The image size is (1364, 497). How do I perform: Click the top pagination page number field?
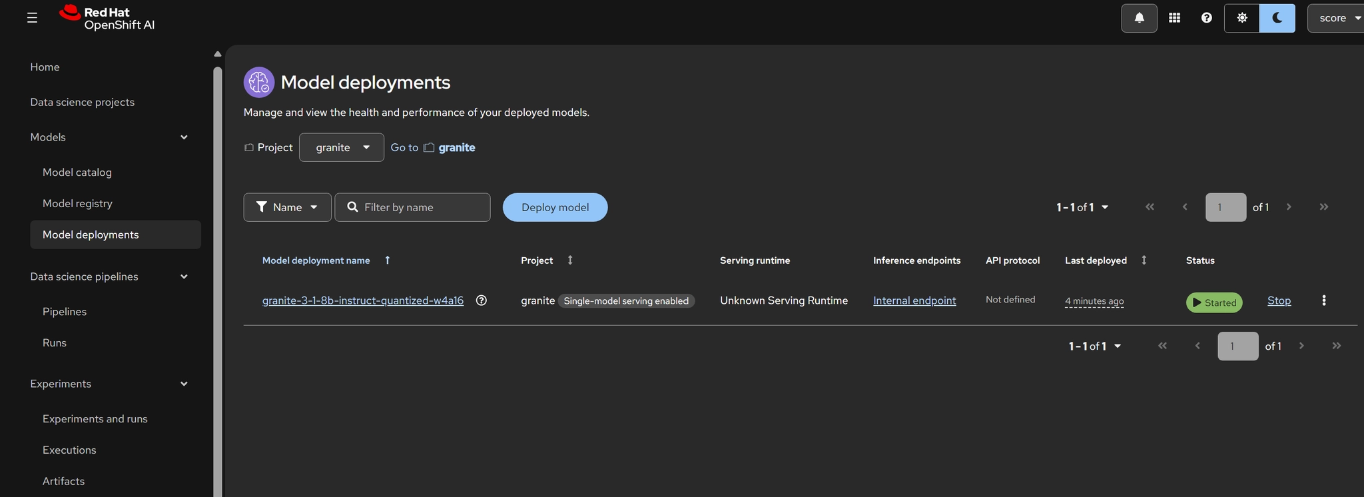pyautogui.click(x=1225, y=207)
